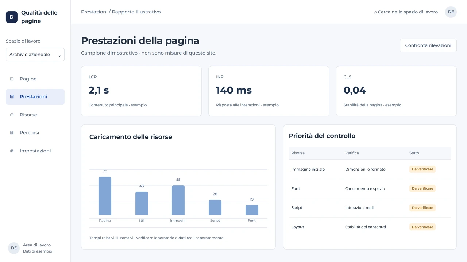Screen dimensions: 467x262
Task: Click the Stato column header
Action: [414, 153]
